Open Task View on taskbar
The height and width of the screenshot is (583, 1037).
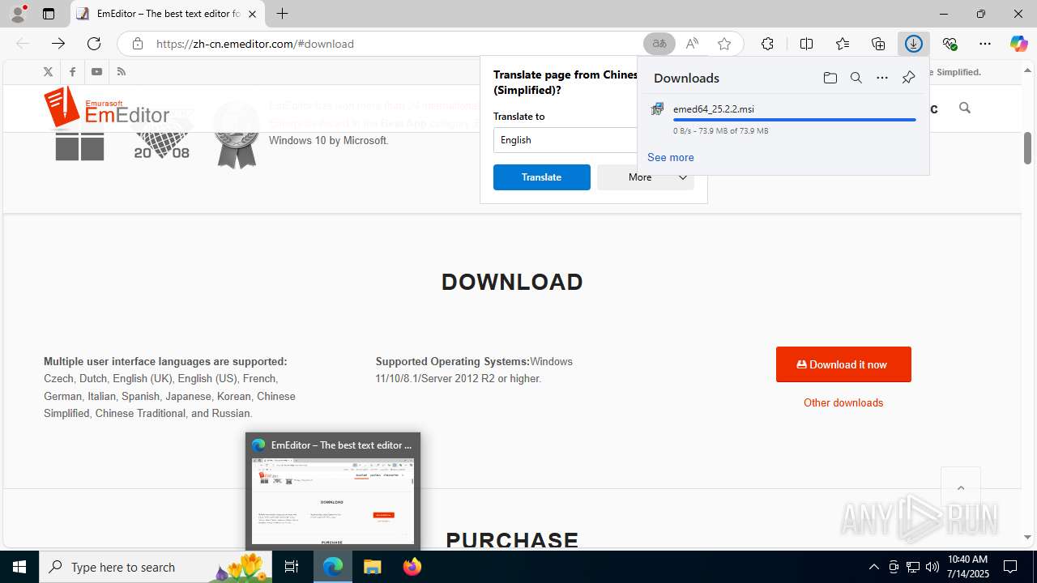point(292,567)
